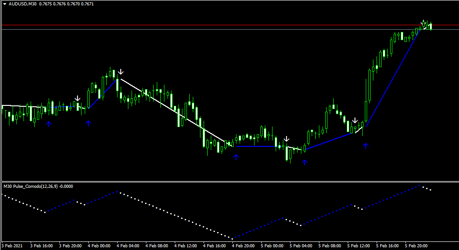Click the blue up arrow above 4 Feb 00:00
The image size is (459, 250).
pos(88,123)
